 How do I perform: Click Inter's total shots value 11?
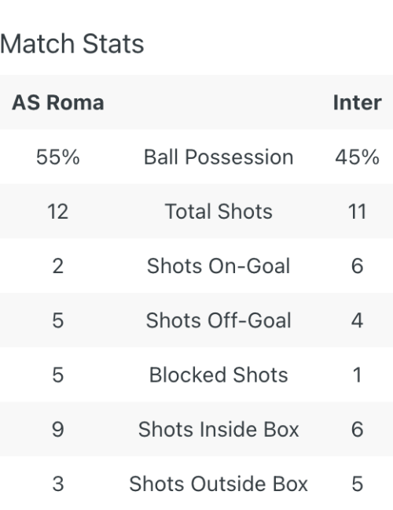tap(358, 212)
